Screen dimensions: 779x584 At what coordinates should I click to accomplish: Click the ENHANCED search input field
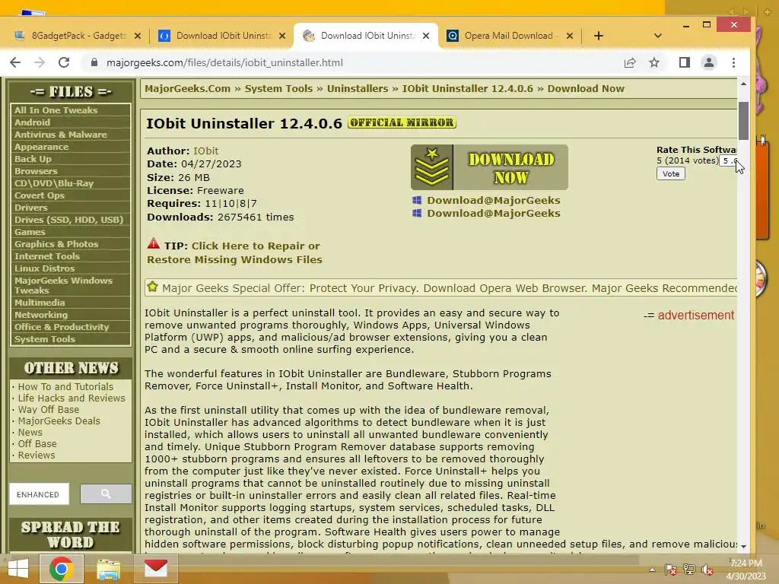[x=40, y=494]
